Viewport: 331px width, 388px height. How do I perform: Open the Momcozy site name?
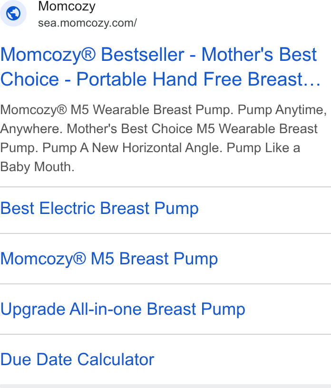(x=67, y=6)
